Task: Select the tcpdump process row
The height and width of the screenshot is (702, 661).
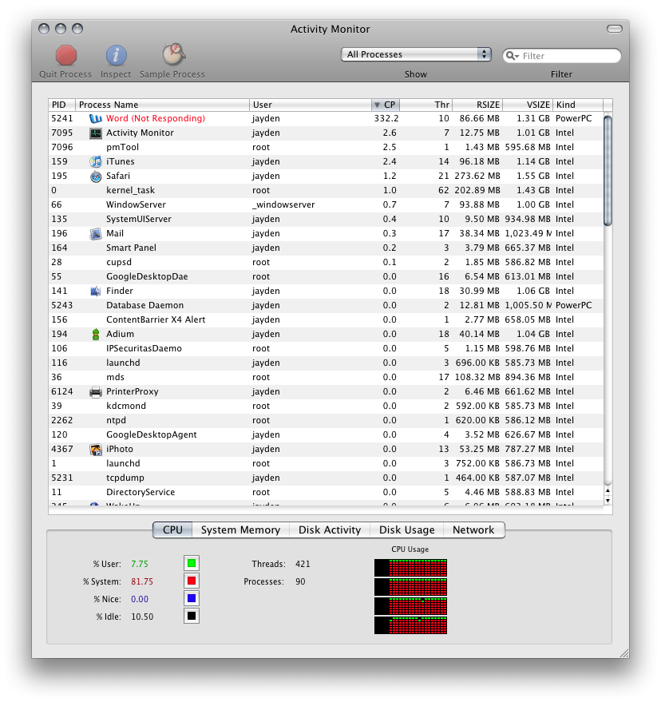Action: coord(326,478)
